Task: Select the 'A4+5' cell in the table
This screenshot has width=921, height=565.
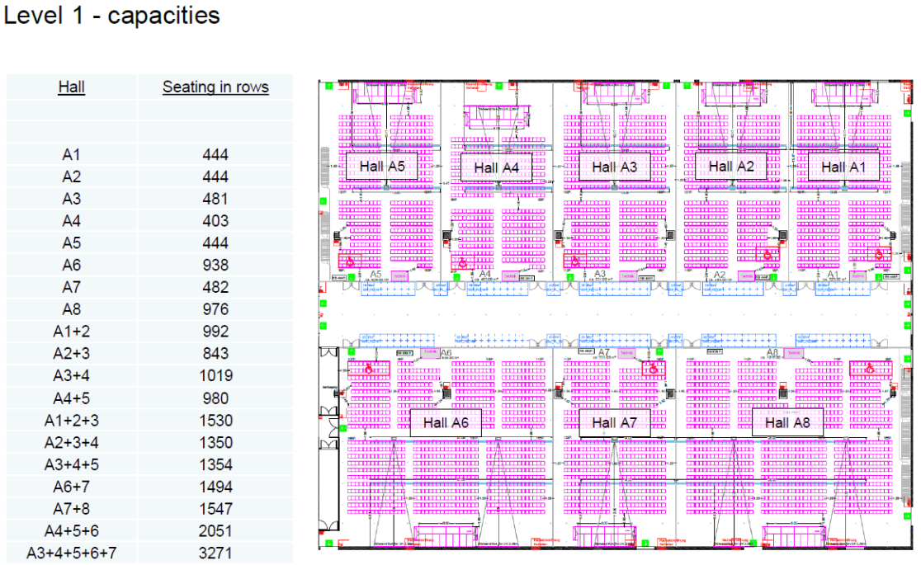Action: pyautogui.click(x=72, y=398)
